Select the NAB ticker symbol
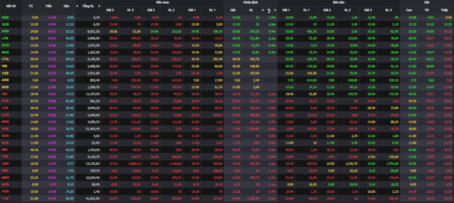This screenshot has height=203, width=454. 5,52
